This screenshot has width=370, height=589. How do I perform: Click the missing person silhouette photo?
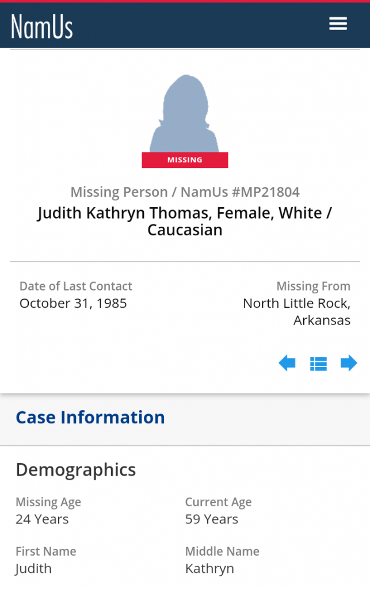coord(184,113)
